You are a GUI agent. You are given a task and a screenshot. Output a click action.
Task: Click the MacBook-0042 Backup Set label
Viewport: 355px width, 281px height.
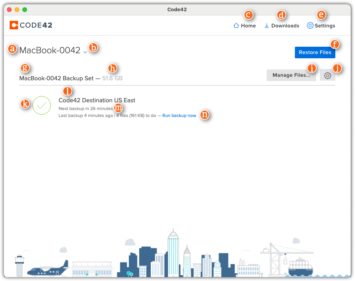pyautogui.click(x=56, y=78)
